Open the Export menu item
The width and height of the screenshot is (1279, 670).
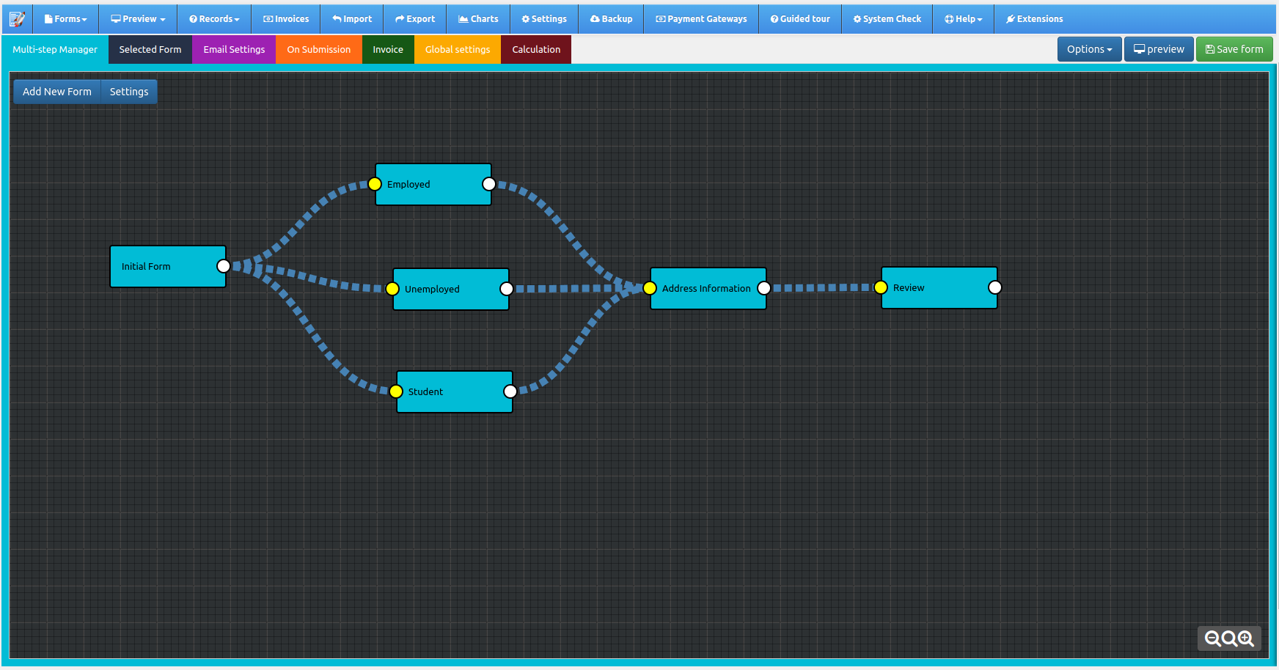415,19
